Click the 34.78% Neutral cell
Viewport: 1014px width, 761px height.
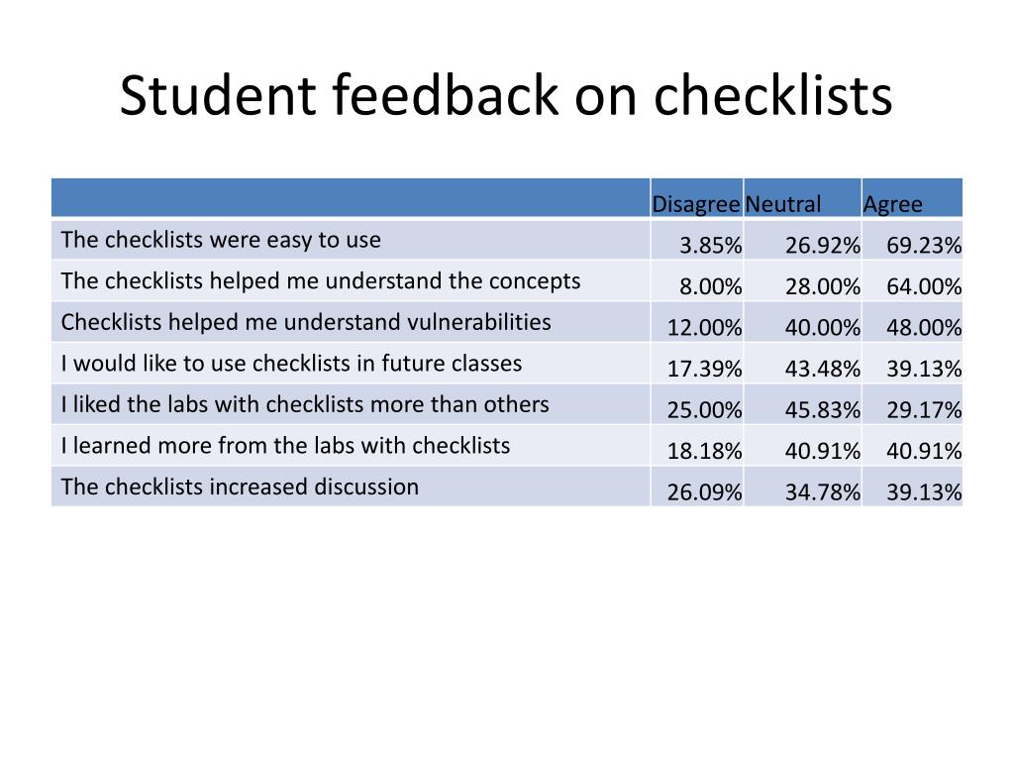click(x=802, y=487)
